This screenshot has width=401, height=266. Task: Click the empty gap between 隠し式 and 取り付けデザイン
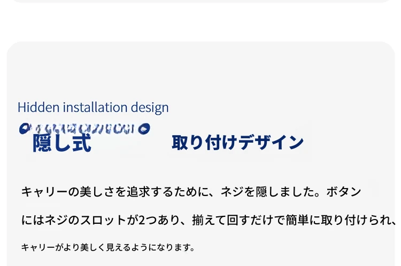[132, 143]
